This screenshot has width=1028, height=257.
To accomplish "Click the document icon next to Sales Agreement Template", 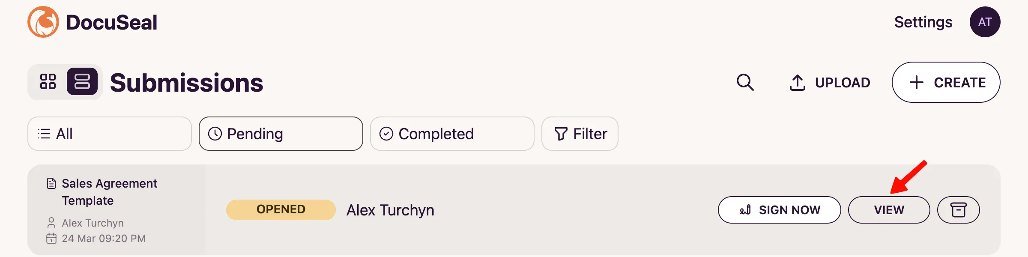I will pos(51,182).
